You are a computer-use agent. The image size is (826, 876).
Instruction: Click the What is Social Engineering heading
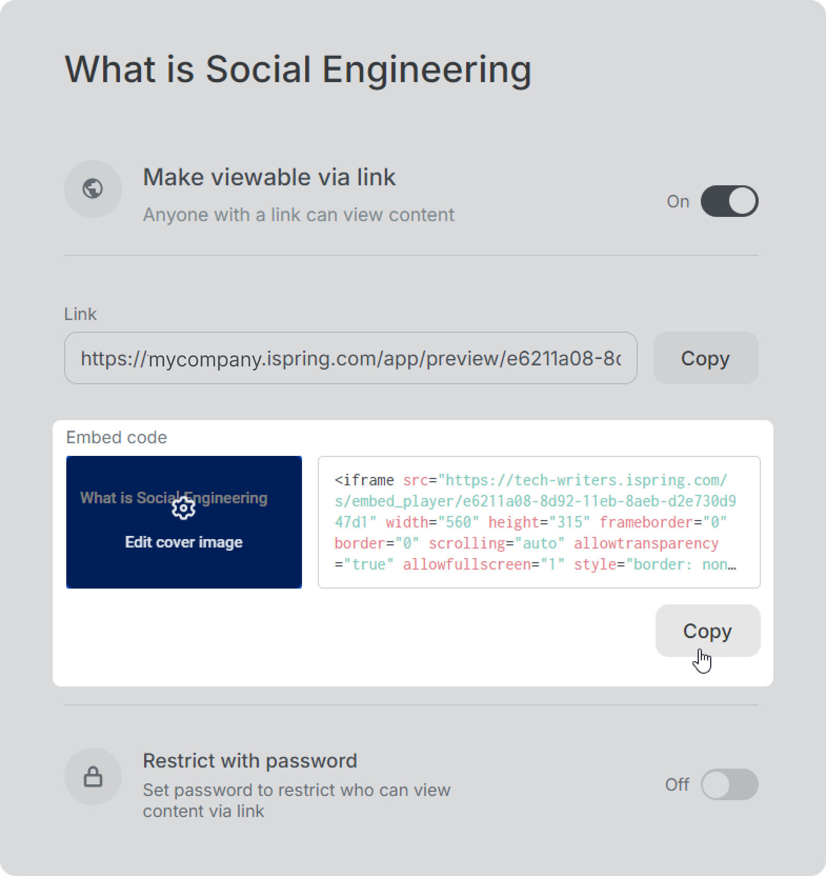(298, 69)
